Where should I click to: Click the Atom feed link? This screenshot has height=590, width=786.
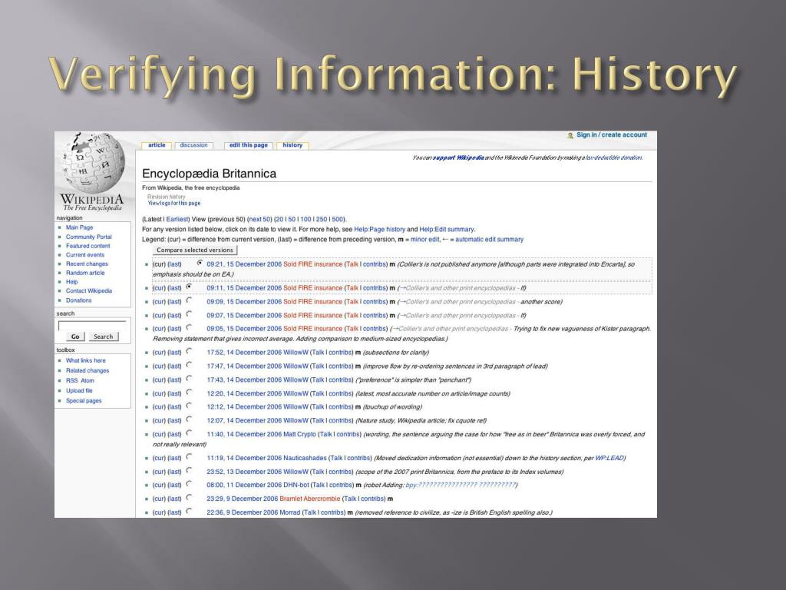(x=88, y=381)
